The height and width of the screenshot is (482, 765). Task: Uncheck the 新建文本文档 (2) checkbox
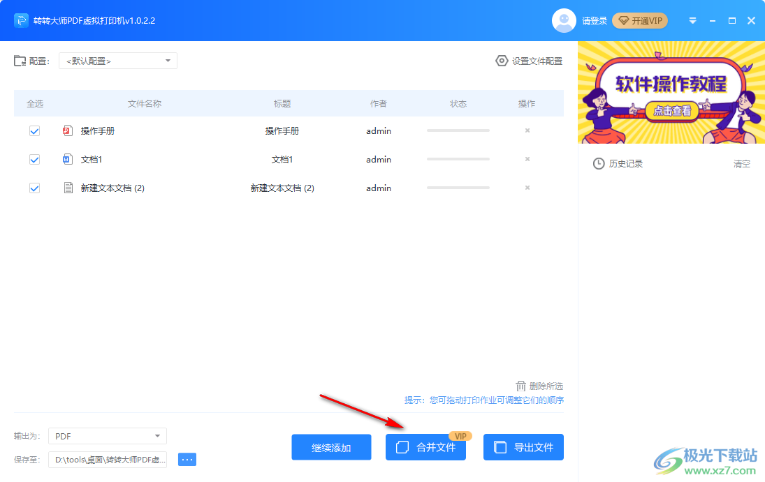35,188
